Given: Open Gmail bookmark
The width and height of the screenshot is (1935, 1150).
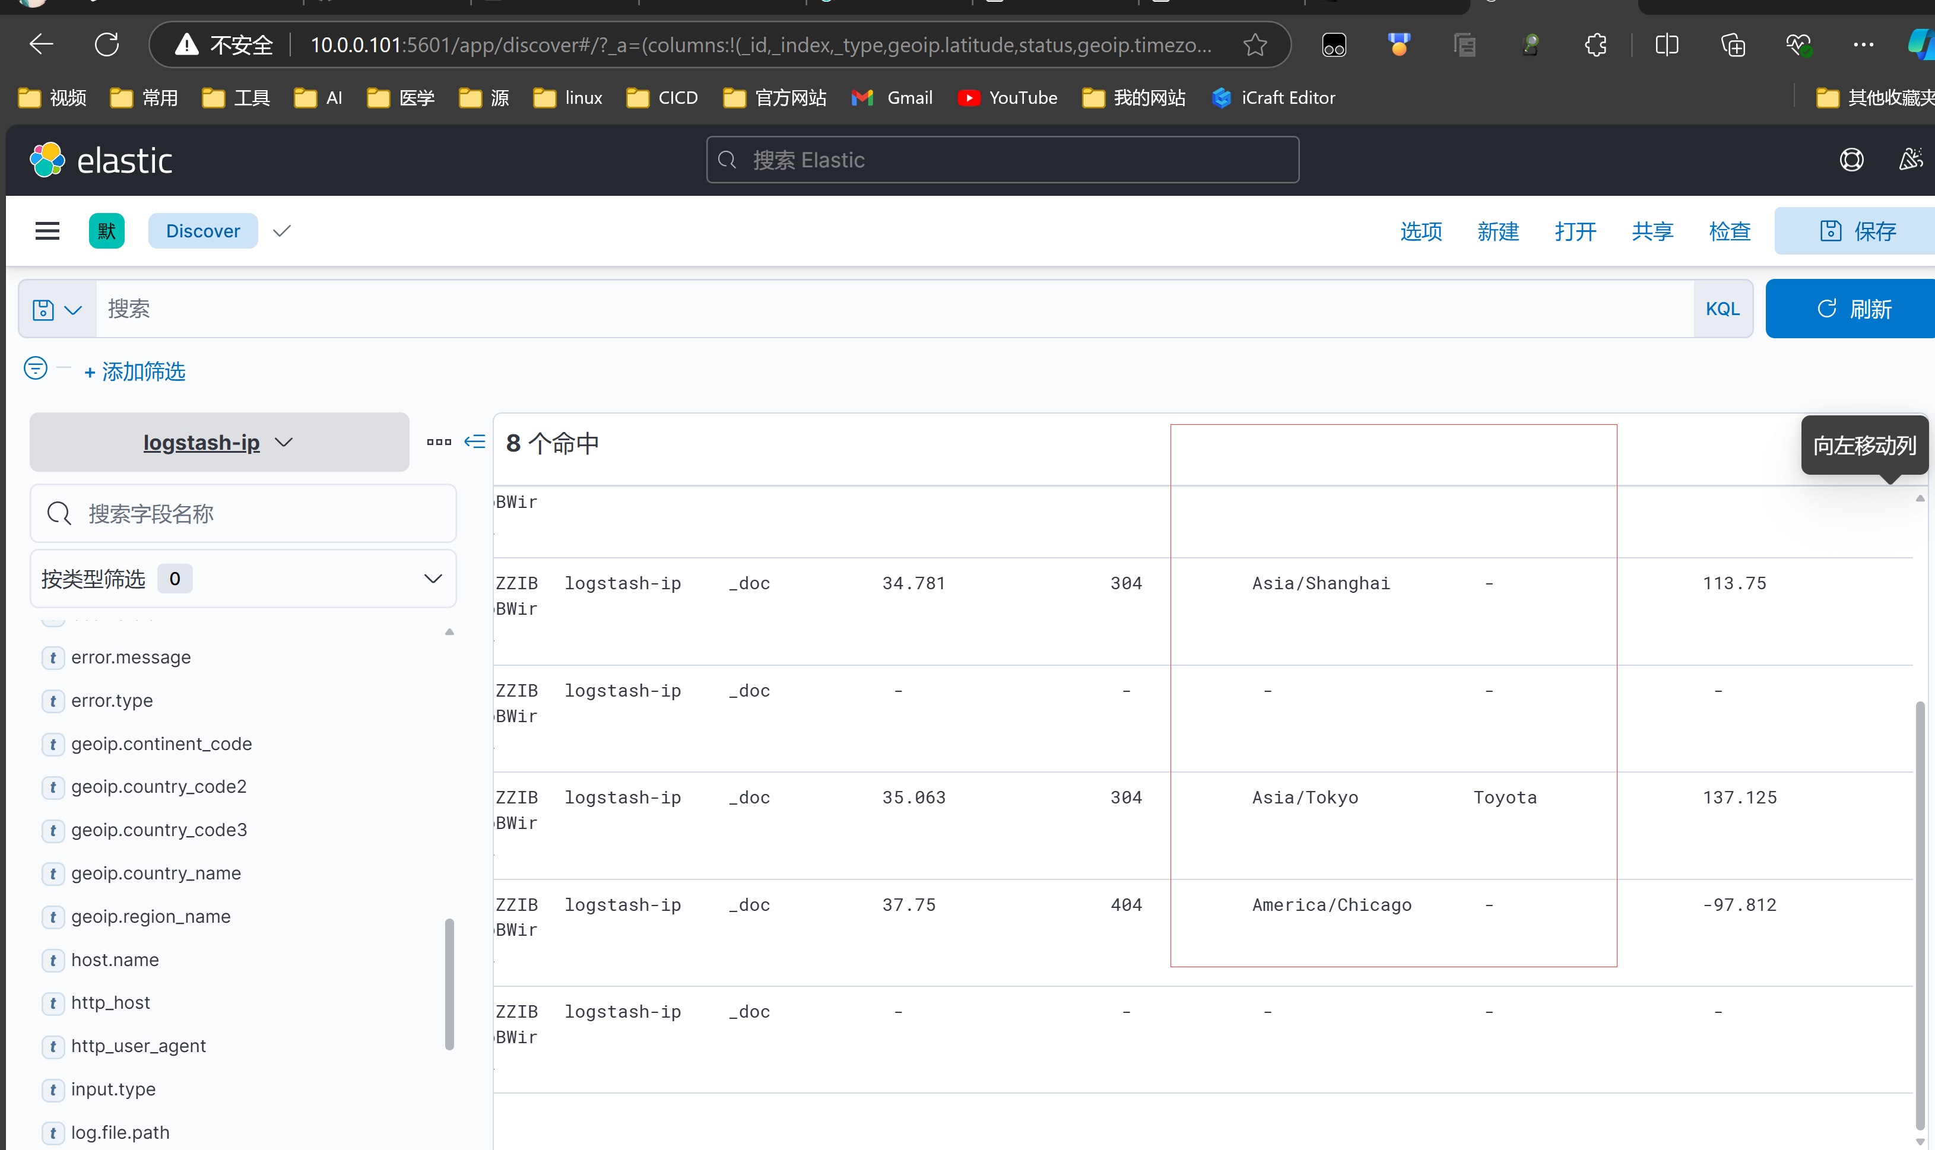Looking at the screenshot, I should pos(892,98).
